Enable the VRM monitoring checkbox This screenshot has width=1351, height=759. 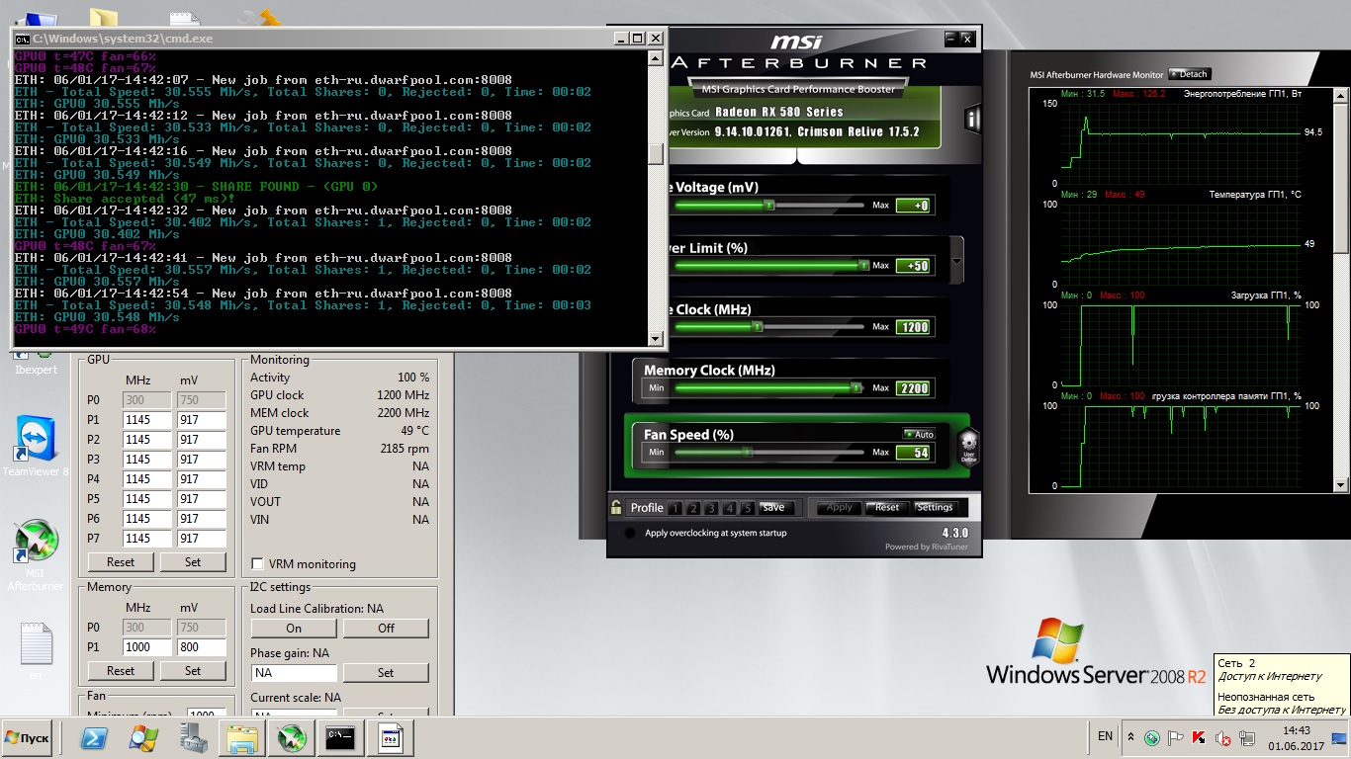pos(258,564)
